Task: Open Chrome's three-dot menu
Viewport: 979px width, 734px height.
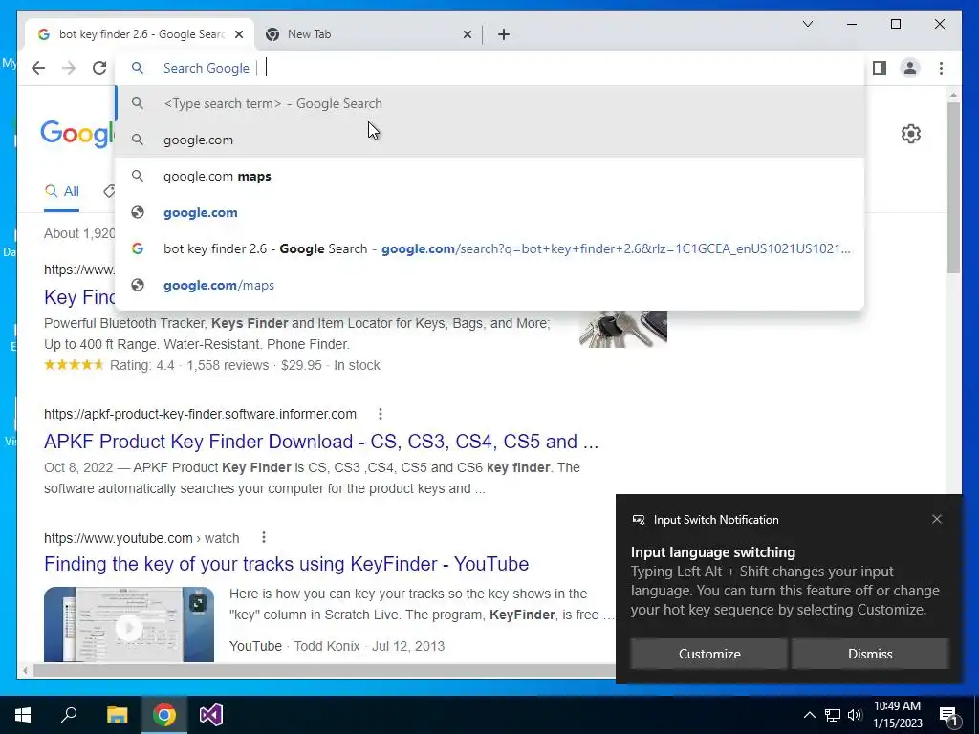Action: [941, 68]
